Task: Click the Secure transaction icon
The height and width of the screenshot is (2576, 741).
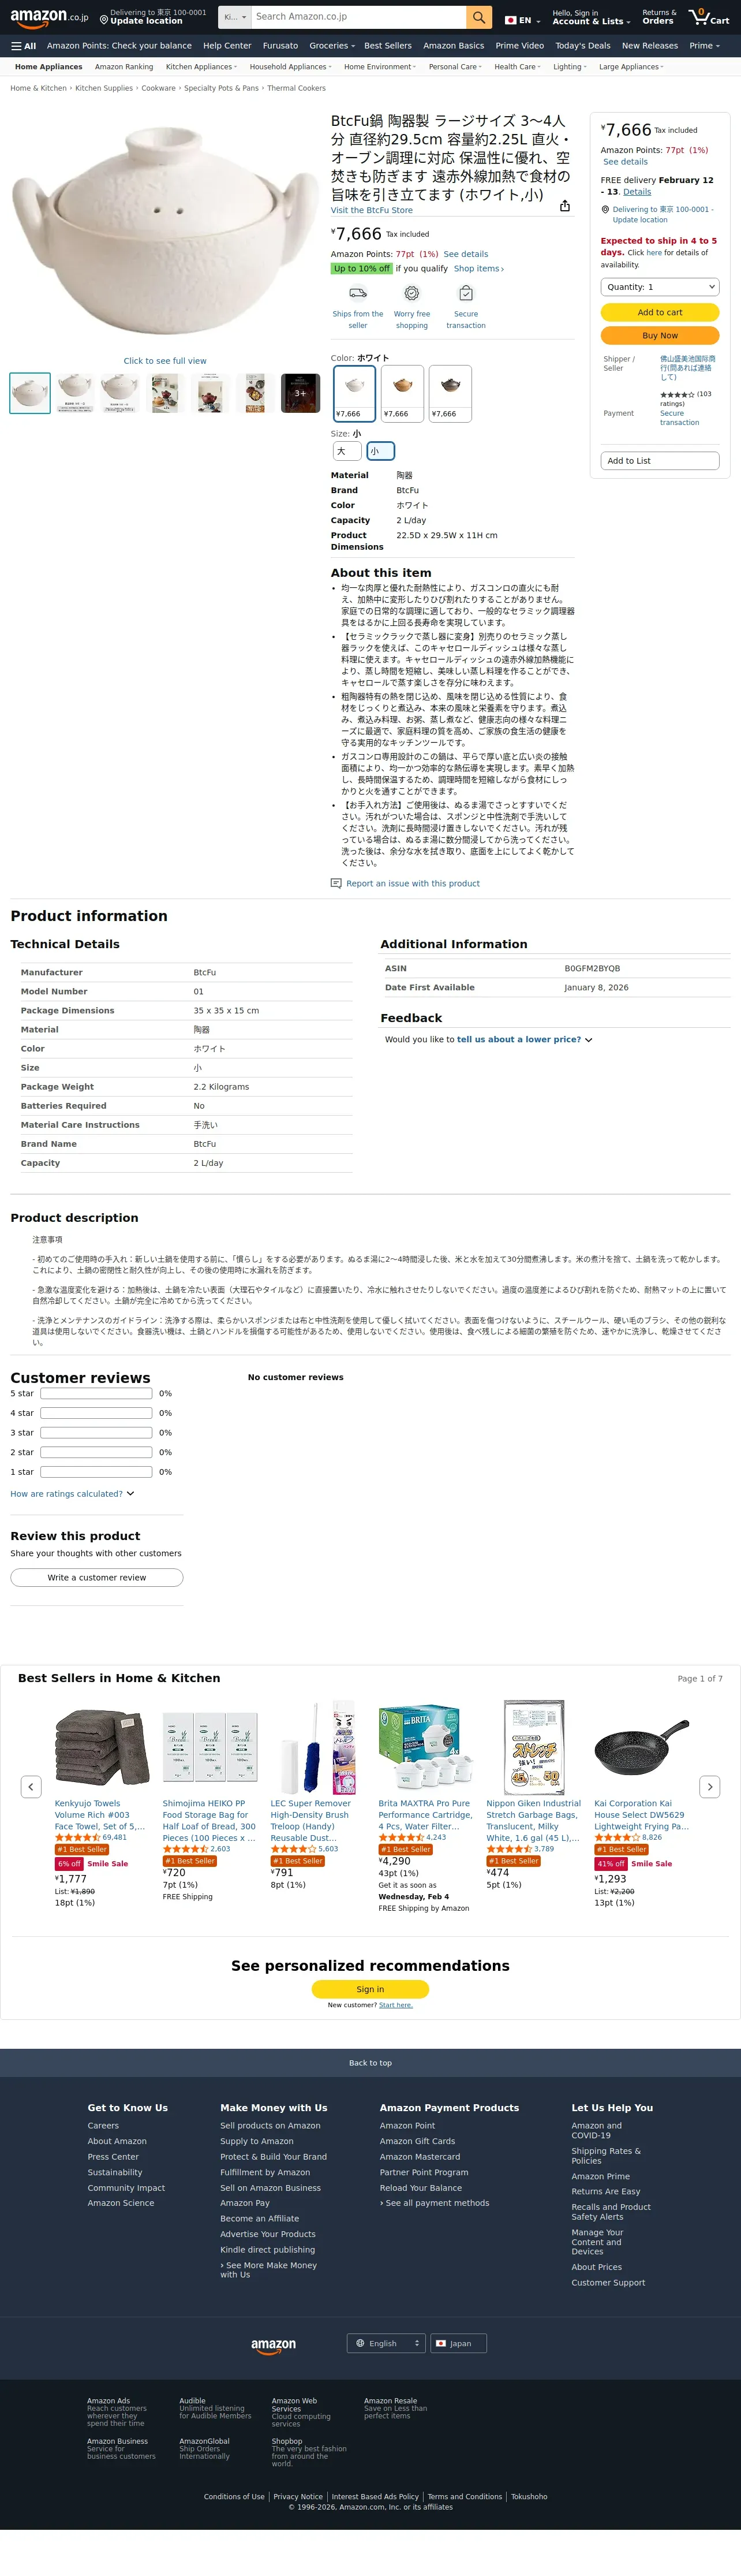Action: point(465,293)
